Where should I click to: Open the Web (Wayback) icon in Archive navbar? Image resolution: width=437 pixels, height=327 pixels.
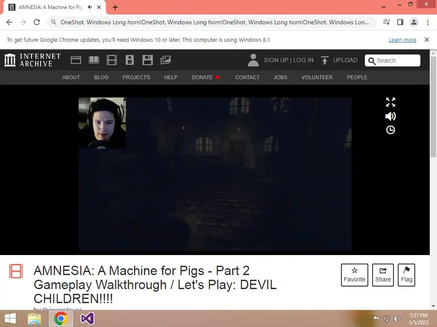point(76,60)
